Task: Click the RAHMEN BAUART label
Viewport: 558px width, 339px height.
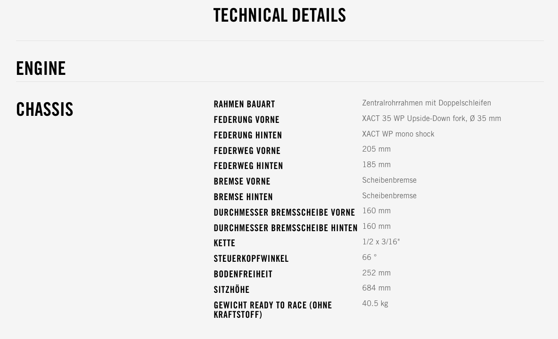Action: pos(244,104)
